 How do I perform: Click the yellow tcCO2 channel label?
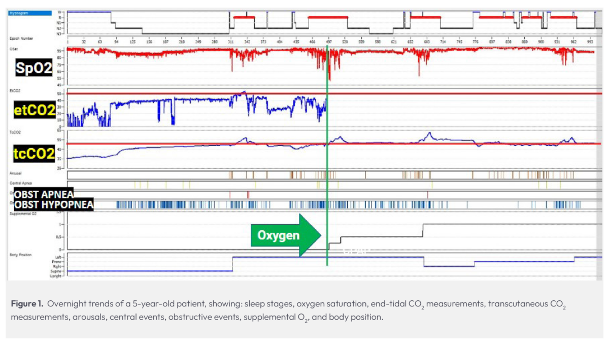coord(35,153)
